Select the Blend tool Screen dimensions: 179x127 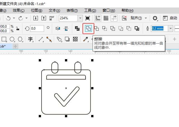[59, 39]
